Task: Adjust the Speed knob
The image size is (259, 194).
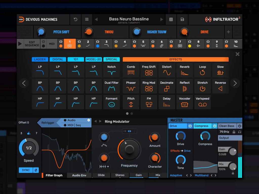Action: (x=29, y=148)
